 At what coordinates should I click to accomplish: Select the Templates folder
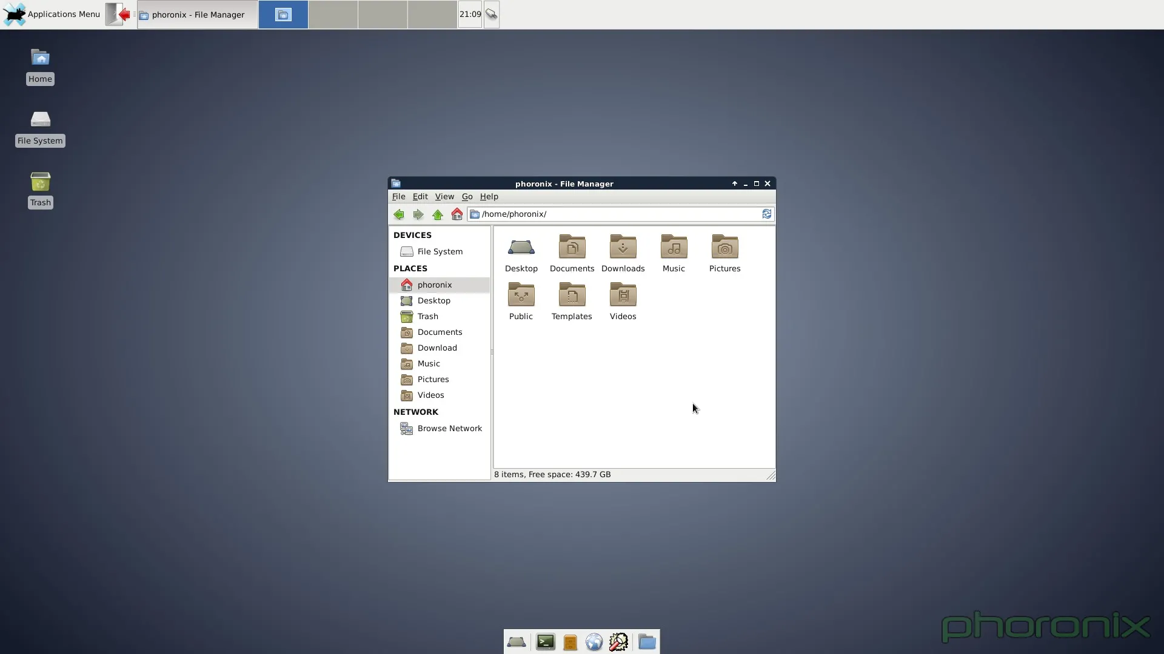point(572,302)
